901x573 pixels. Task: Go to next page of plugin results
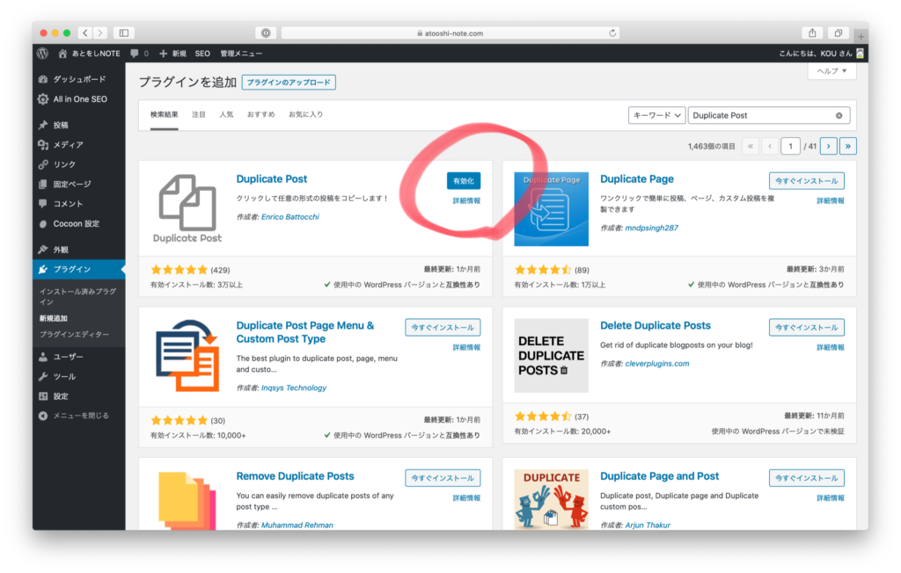(828, 146)
